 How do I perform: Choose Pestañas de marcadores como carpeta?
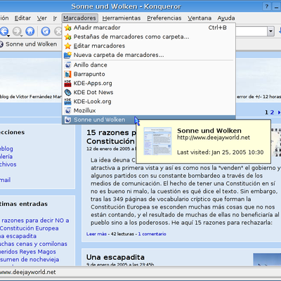pyautogui.click(x=149, y=37)
